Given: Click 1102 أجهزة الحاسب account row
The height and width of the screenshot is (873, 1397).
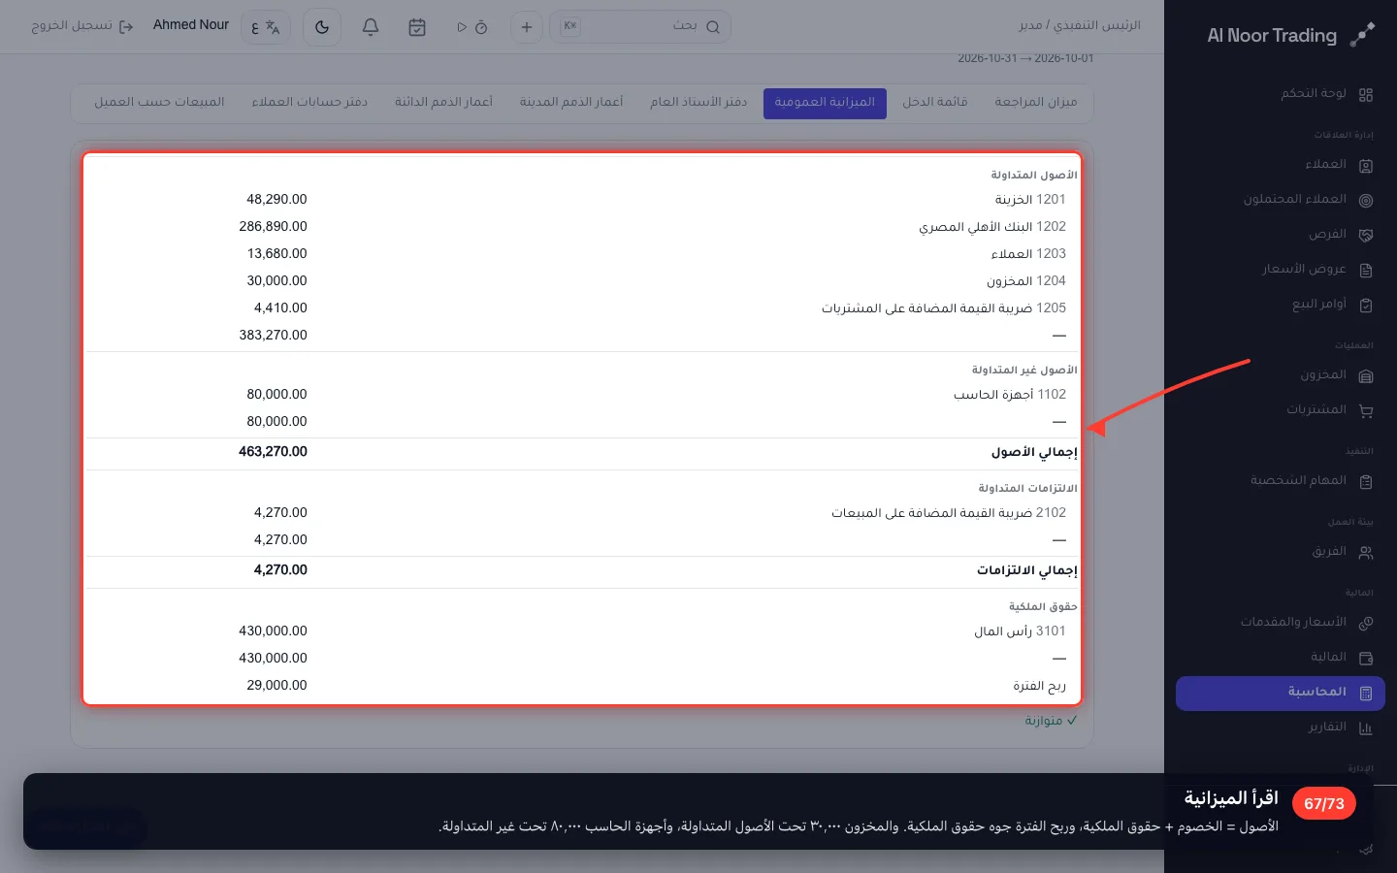Looking at the screenshot, I should pyautogui.click(x=582, y=395).
